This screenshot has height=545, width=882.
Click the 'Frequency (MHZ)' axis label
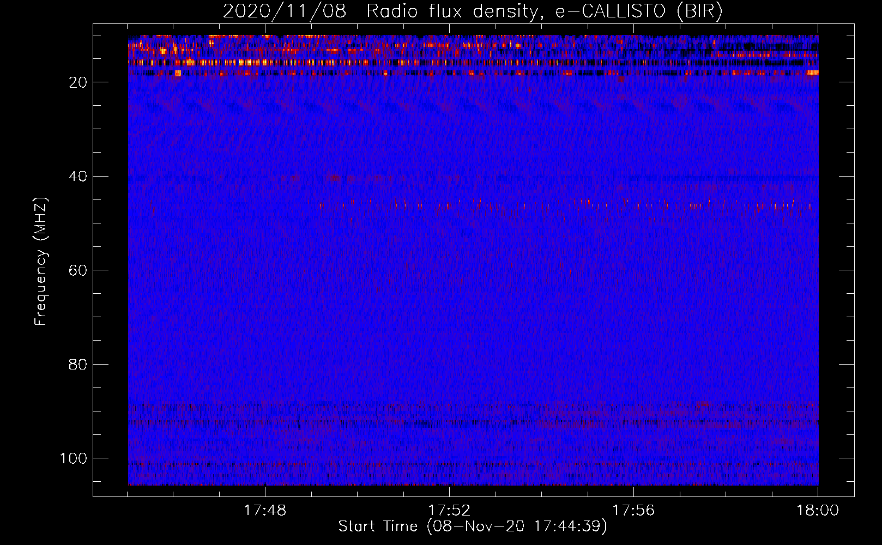[41, 261]
